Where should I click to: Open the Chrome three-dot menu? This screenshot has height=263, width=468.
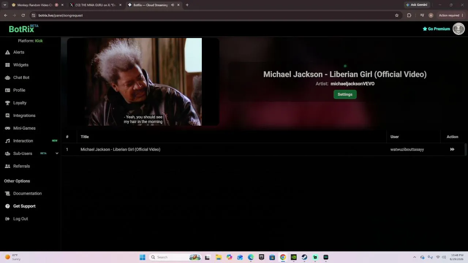coord(463,15)
